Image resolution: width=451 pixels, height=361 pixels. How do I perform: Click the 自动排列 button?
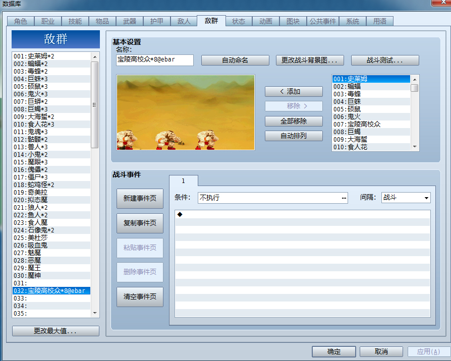294,136
